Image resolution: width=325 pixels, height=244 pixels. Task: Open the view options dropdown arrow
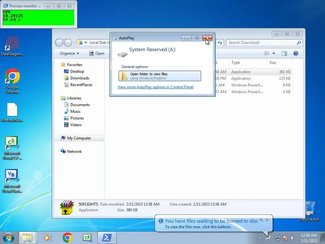274,53
